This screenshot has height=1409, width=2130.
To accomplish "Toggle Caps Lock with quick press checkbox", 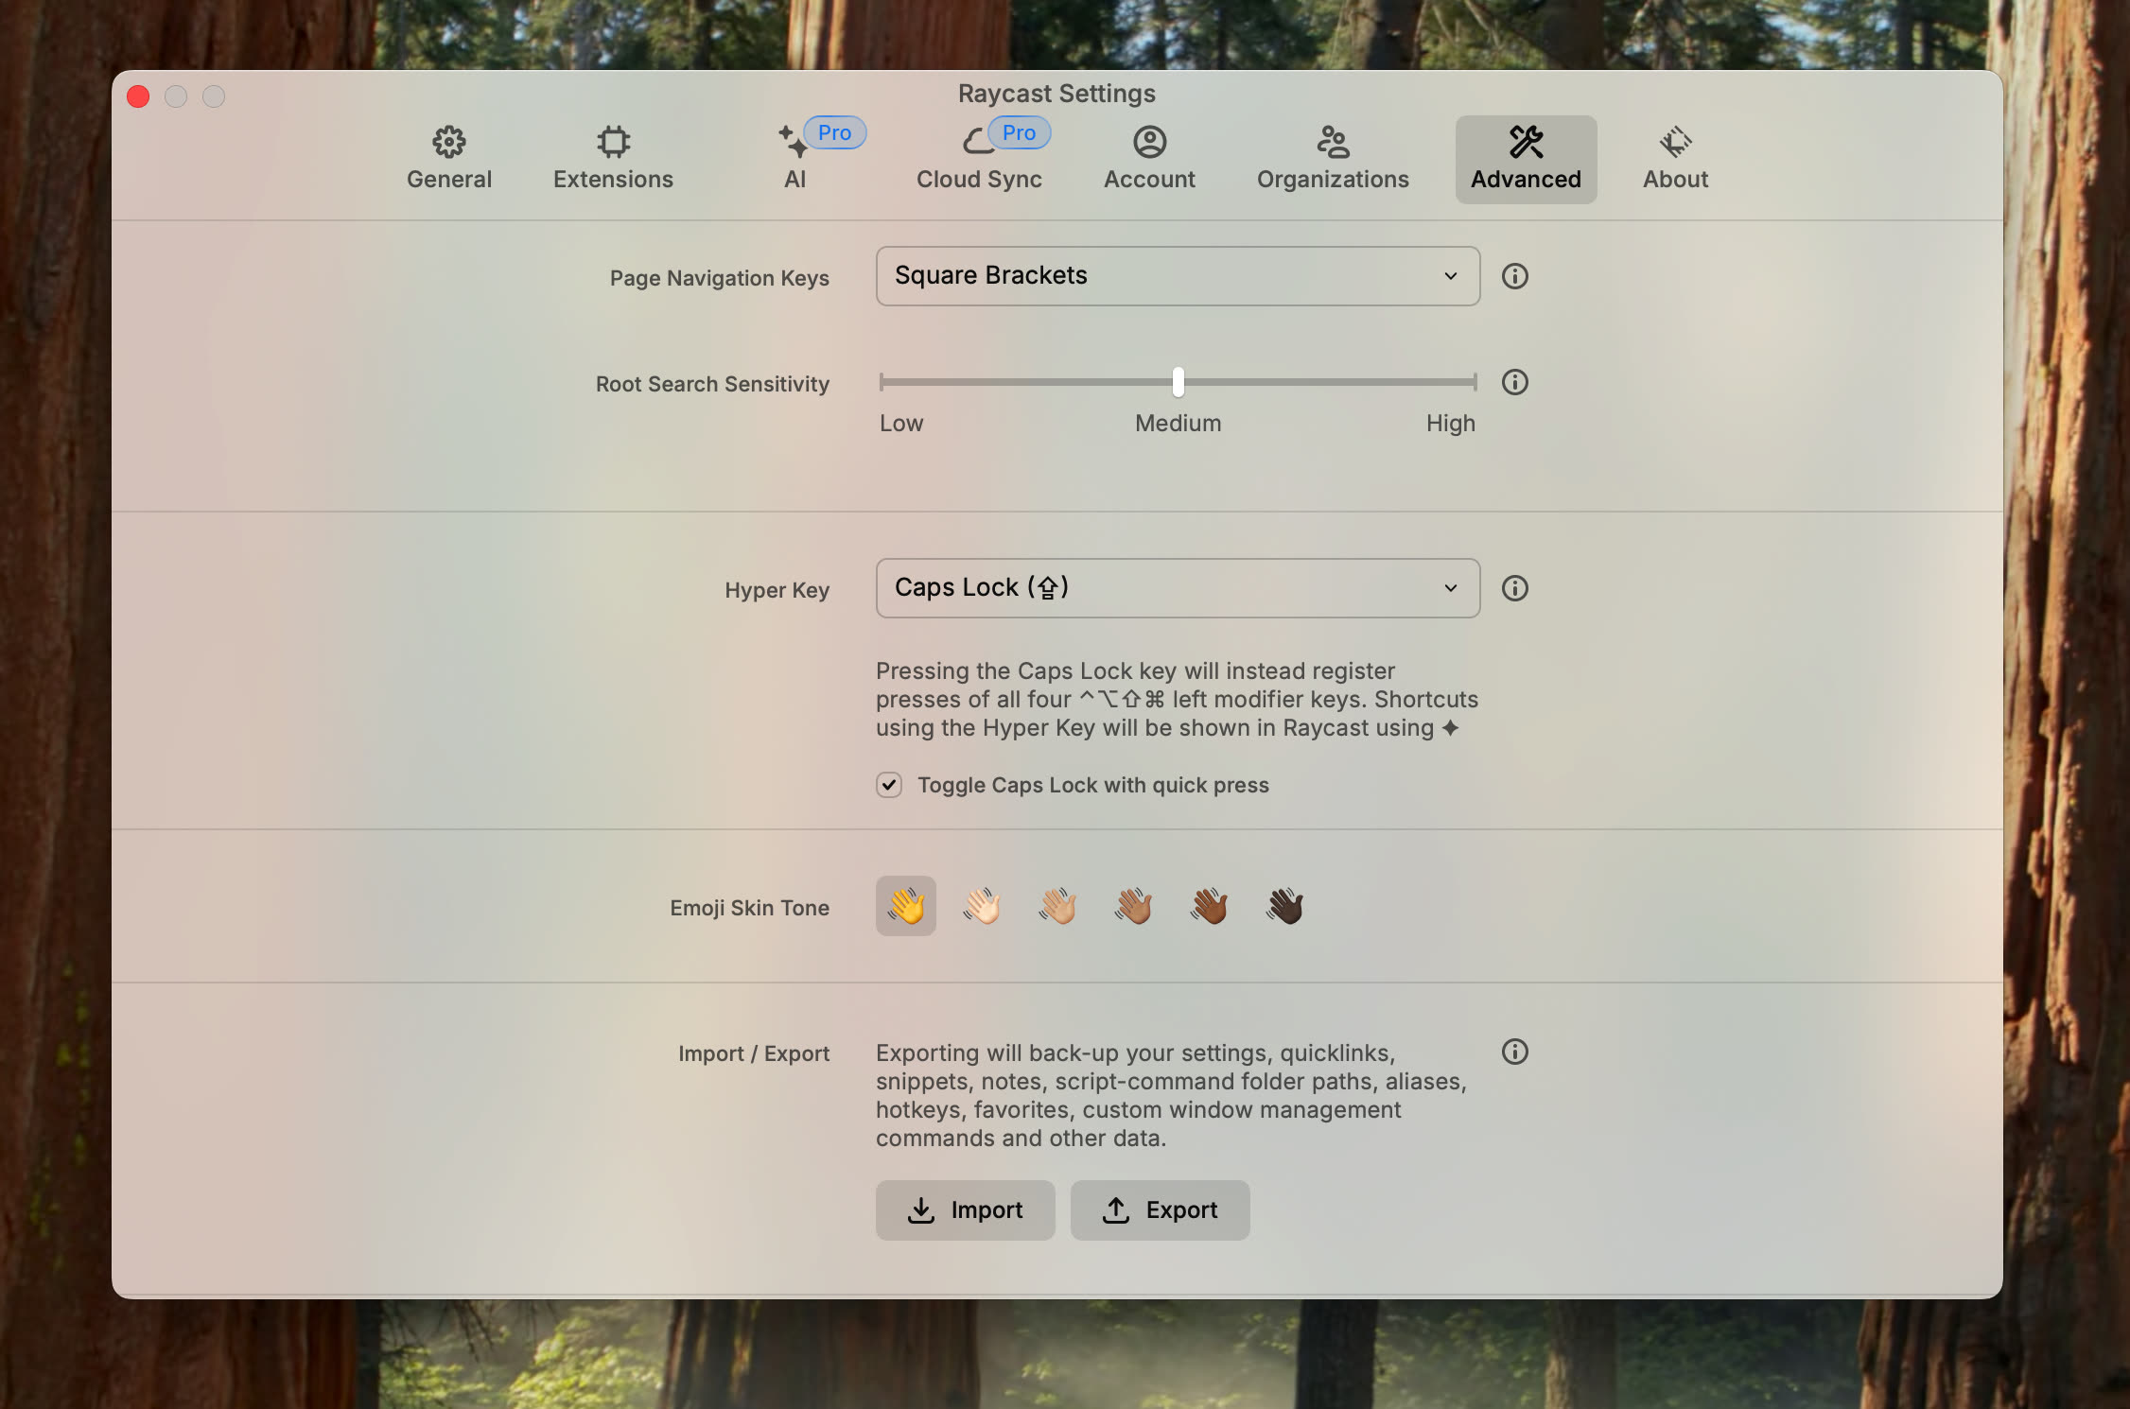I will tap(889, 785).
